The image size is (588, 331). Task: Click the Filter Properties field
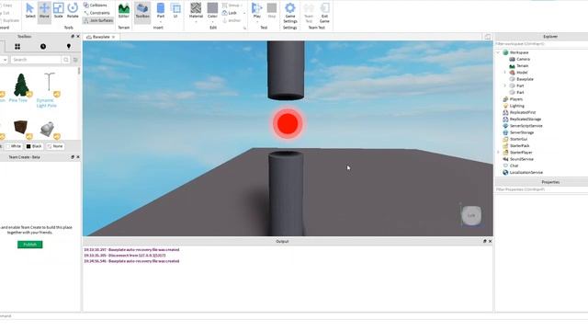pos(541,189)
